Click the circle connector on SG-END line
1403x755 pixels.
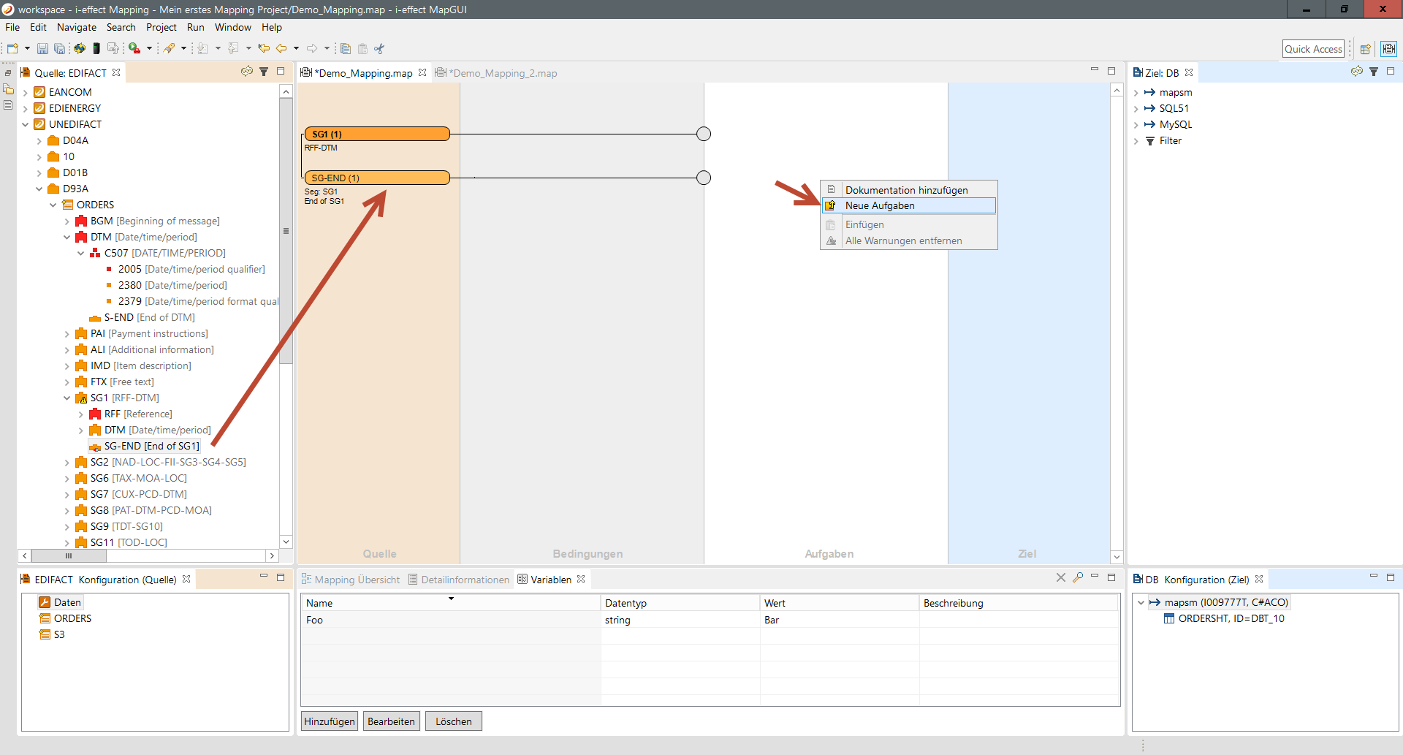703,178
